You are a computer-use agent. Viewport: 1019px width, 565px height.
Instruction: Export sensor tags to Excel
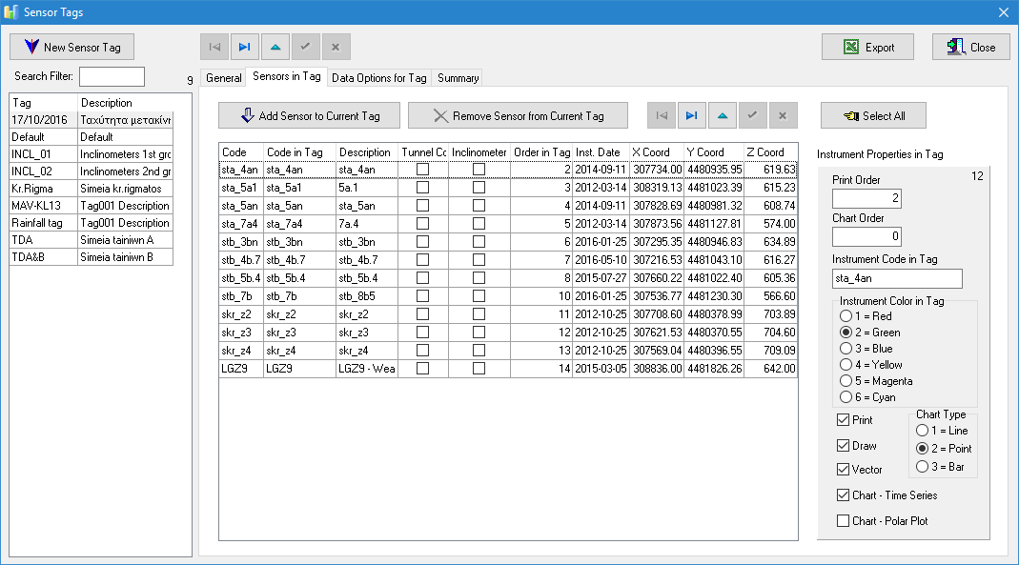867,47
